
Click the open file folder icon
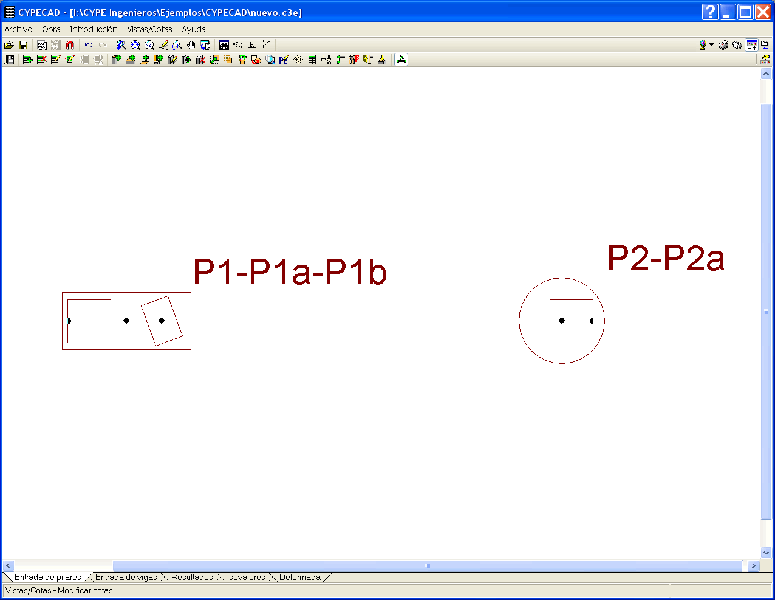pos(9,45)
